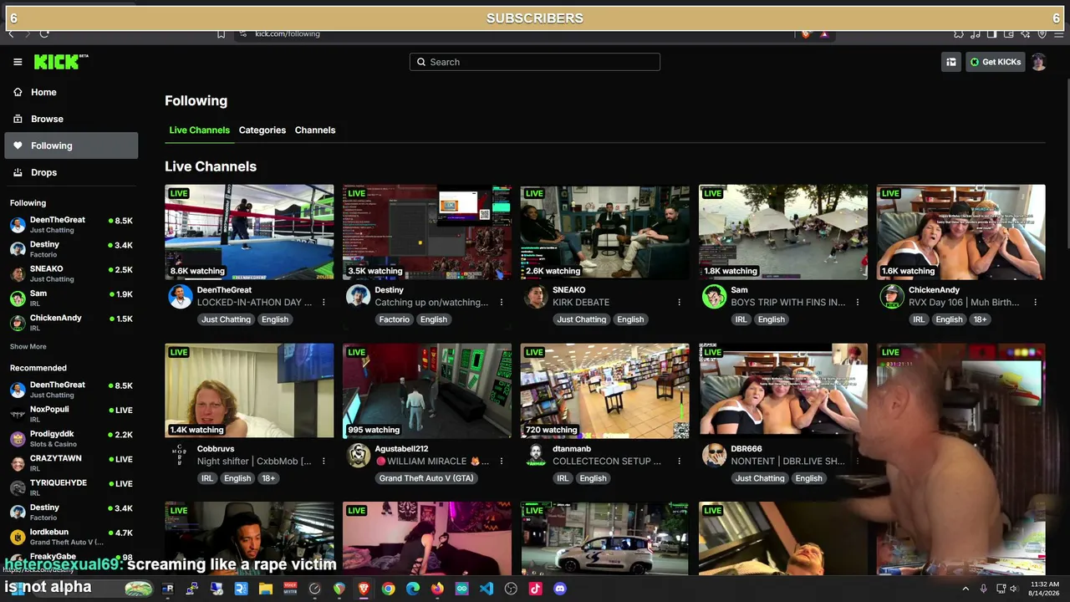
Task: Open the browser extensions puzzle icon
Action: click(x=959, y=33)
